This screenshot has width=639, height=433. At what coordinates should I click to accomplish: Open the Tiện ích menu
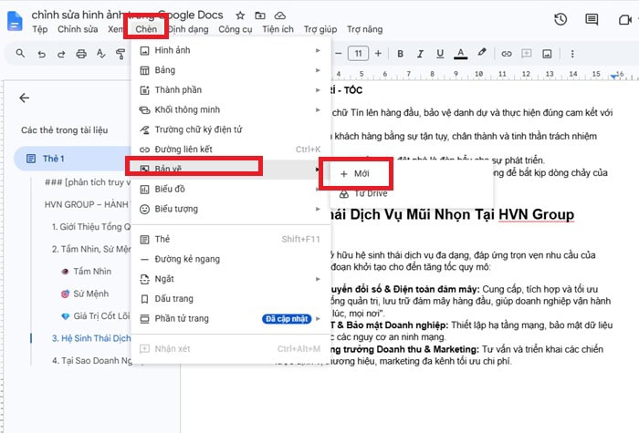[x=278, y=29]
